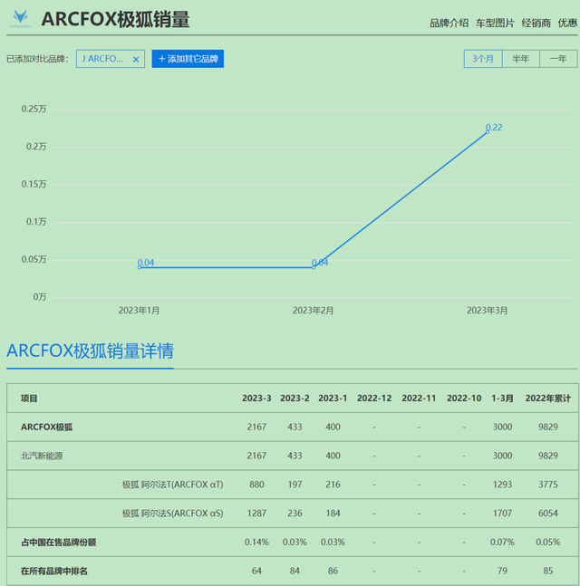The height and width of the screenshot is (586, 580).
Task: Click the rank 84 cell
Action: coord(295,571)
